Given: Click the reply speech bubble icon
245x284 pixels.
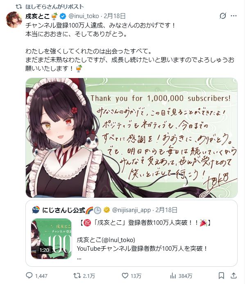Looking at the screenshot, I should pyautogui.click(x=29, y=275).
